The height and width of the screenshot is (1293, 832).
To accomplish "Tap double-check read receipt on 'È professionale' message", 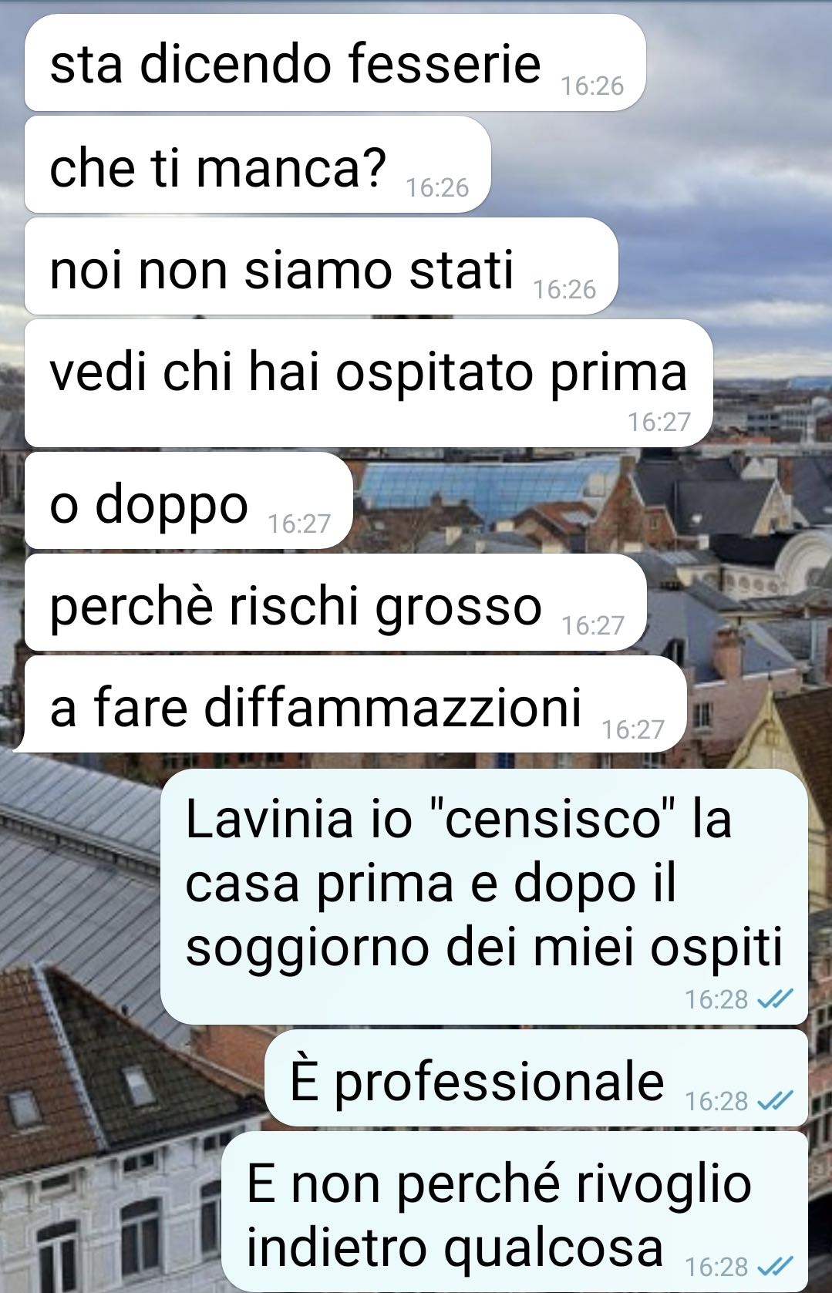I will click(775, 1100).
